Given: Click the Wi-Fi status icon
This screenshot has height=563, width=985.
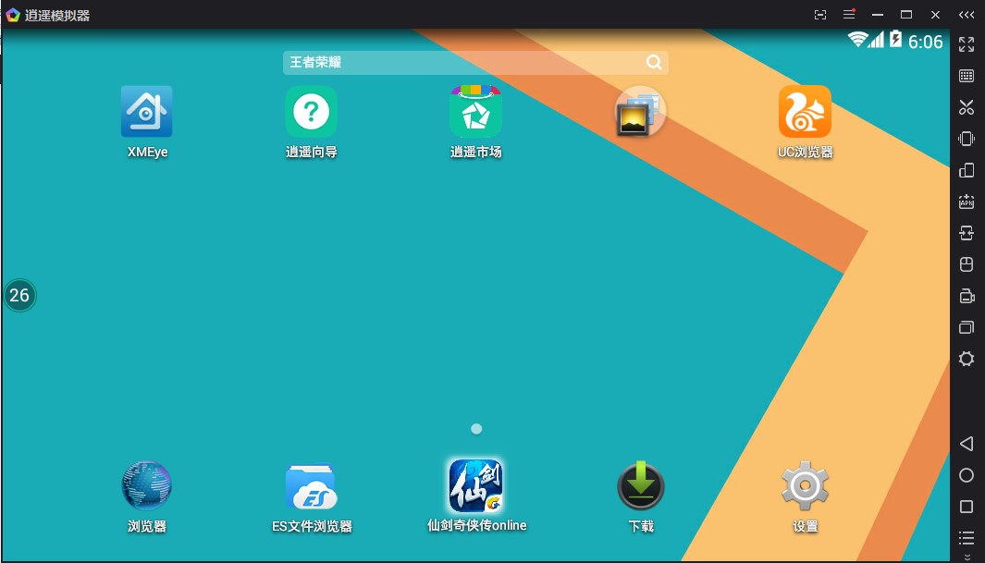Looking at the screenshot, I should pyautogui.click(x=856, y=40).
